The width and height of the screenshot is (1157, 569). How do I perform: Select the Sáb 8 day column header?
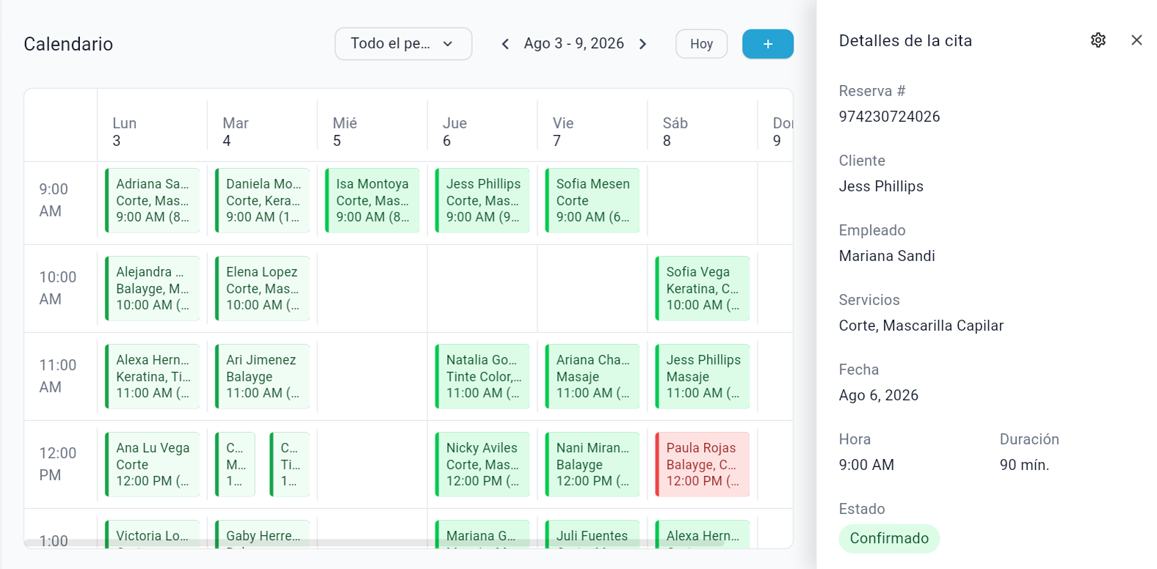[x=675, y=132]
